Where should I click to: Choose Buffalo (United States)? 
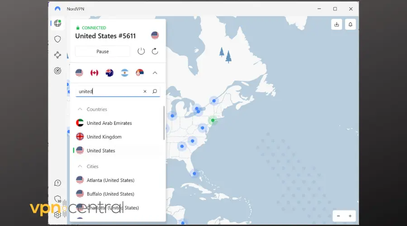[118, 194]
